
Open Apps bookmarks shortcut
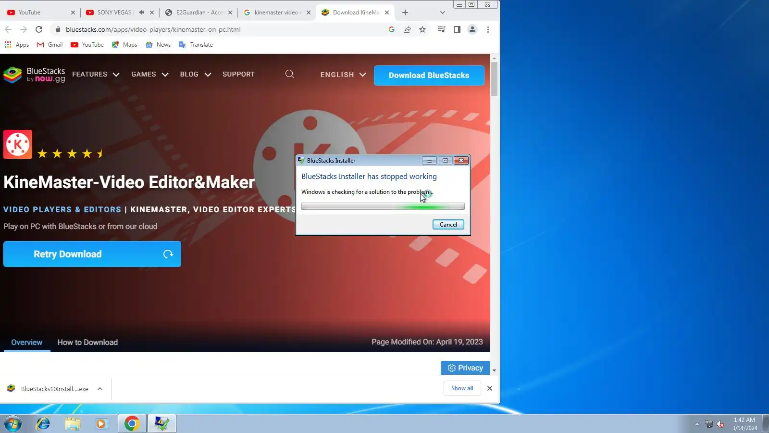coord(17,45)
